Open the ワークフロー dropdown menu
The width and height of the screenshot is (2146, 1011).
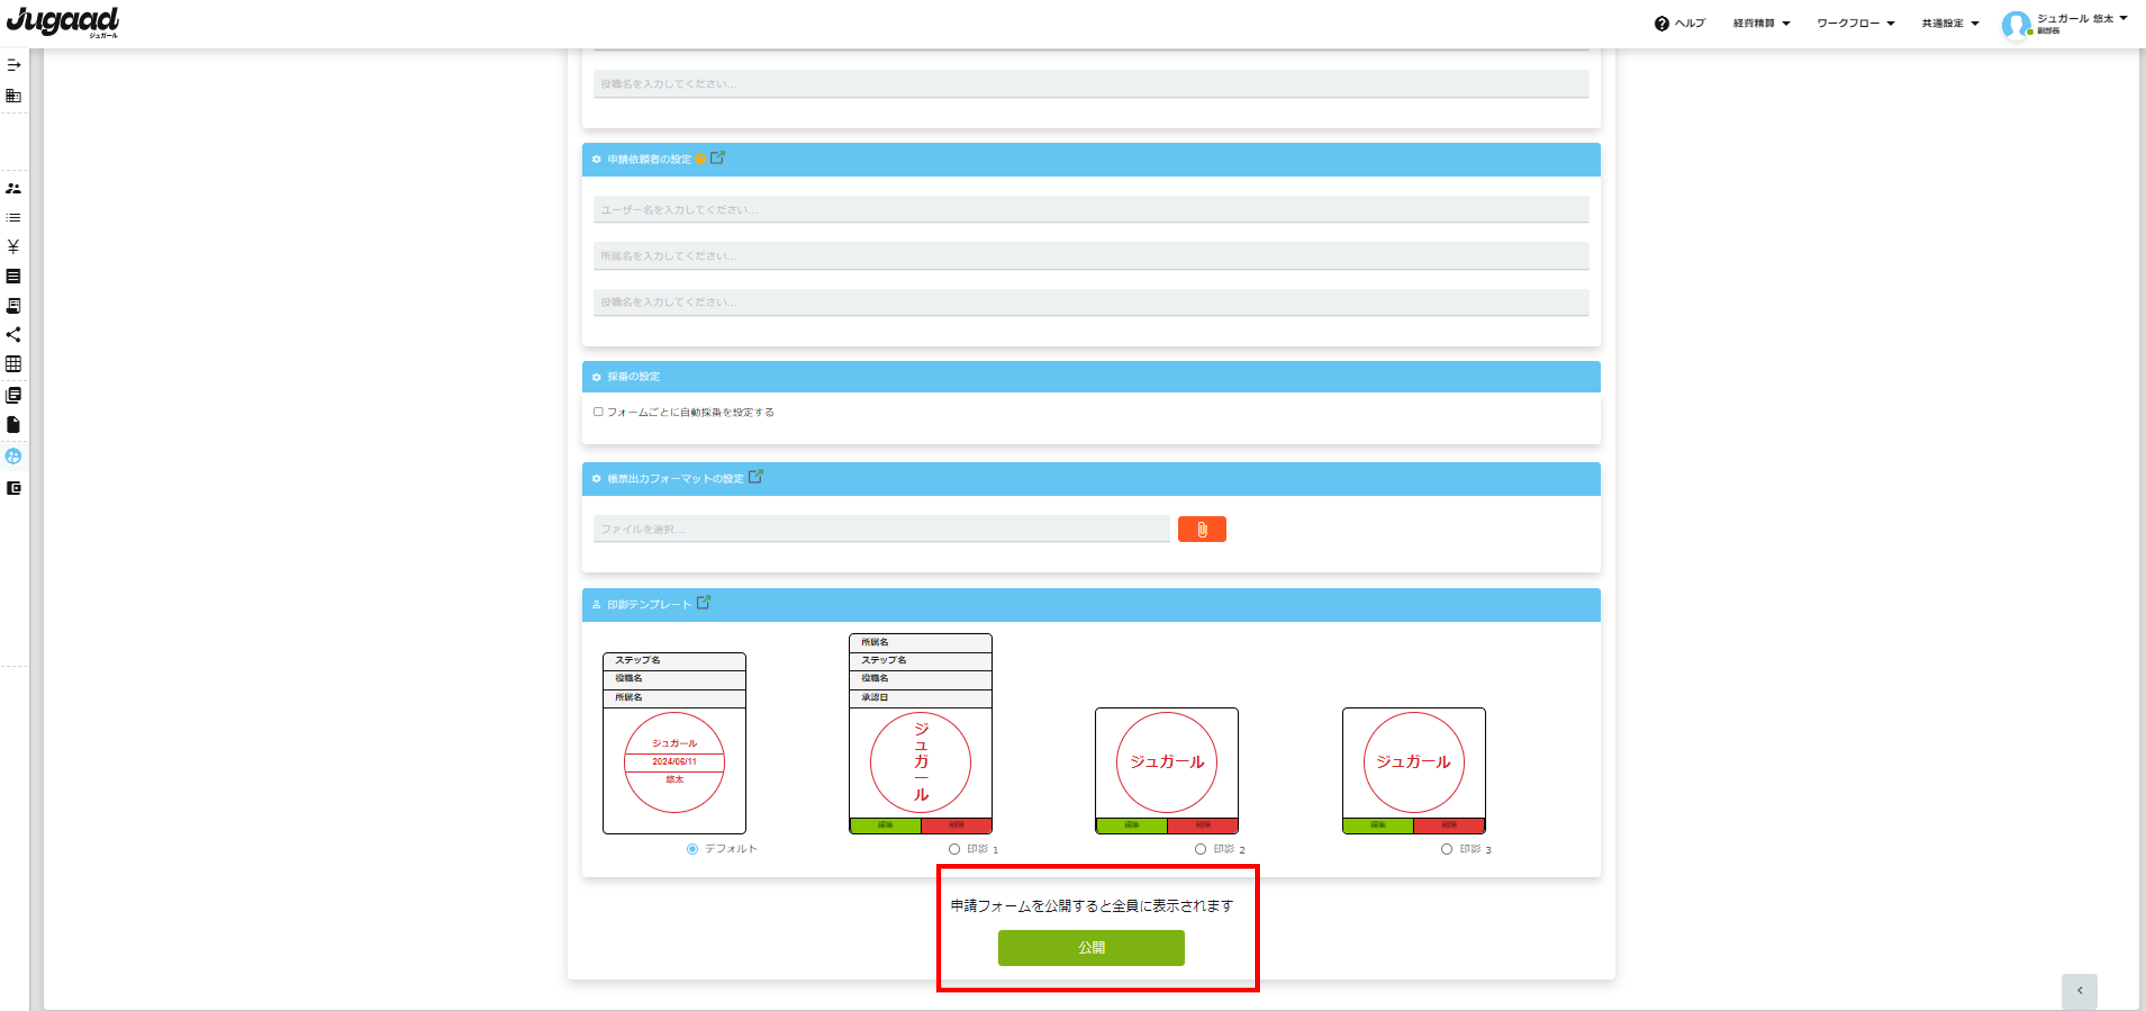1855,23
